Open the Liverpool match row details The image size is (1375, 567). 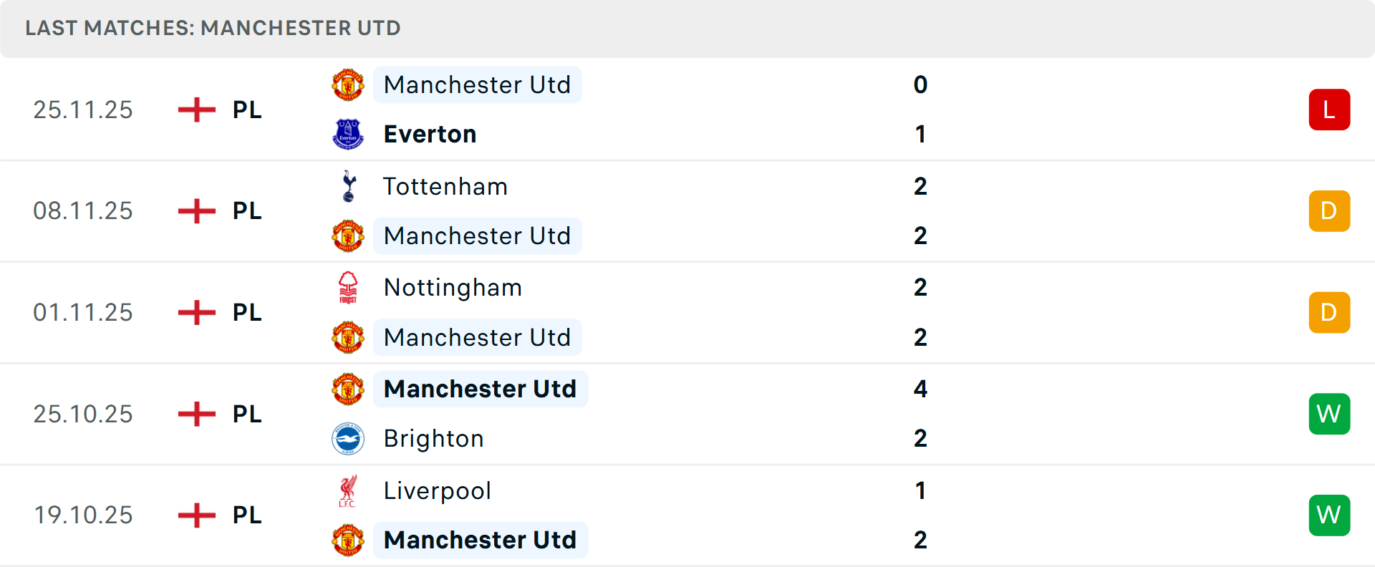point(716,515)
